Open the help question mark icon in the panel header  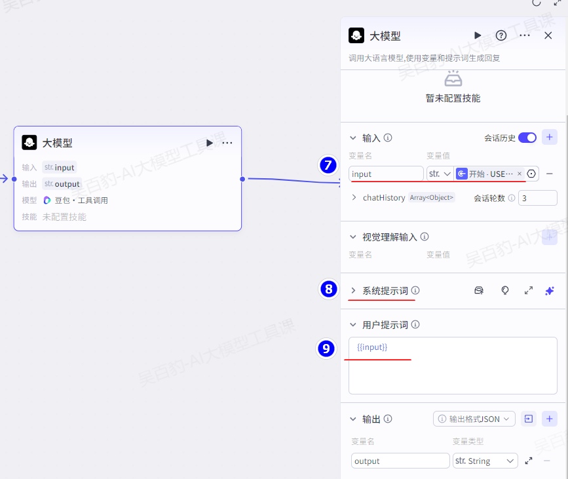[501, 35]
